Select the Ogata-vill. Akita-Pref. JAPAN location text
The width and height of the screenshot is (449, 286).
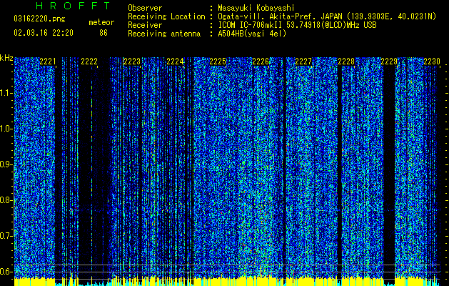(326, 16)
